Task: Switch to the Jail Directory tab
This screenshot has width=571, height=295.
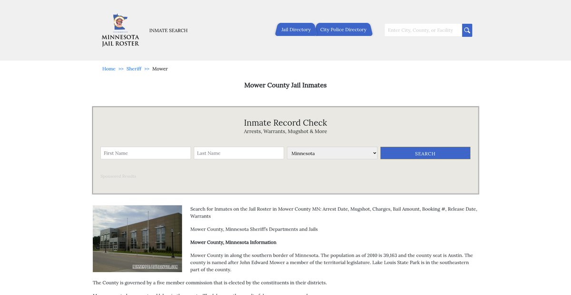Action: point(295,29)
